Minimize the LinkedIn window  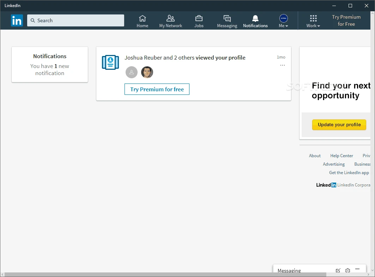(334, 6)
